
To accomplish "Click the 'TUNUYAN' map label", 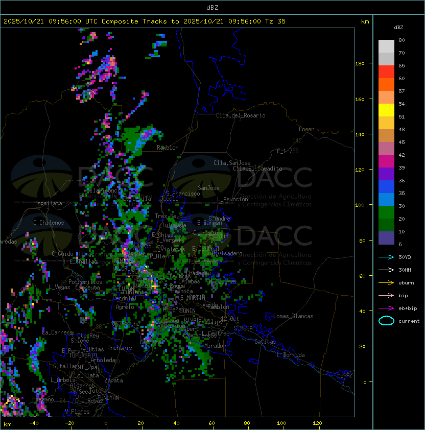I will [108, 398].
